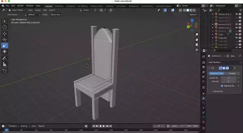Viewport: 243px width, 133px height.
Task: Toggle modifier show in edit mode
Action: click(220, 68)
